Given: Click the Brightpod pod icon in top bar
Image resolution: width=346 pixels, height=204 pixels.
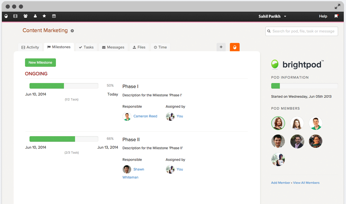Looking at the screenshot, I should (x=6, y=16).
